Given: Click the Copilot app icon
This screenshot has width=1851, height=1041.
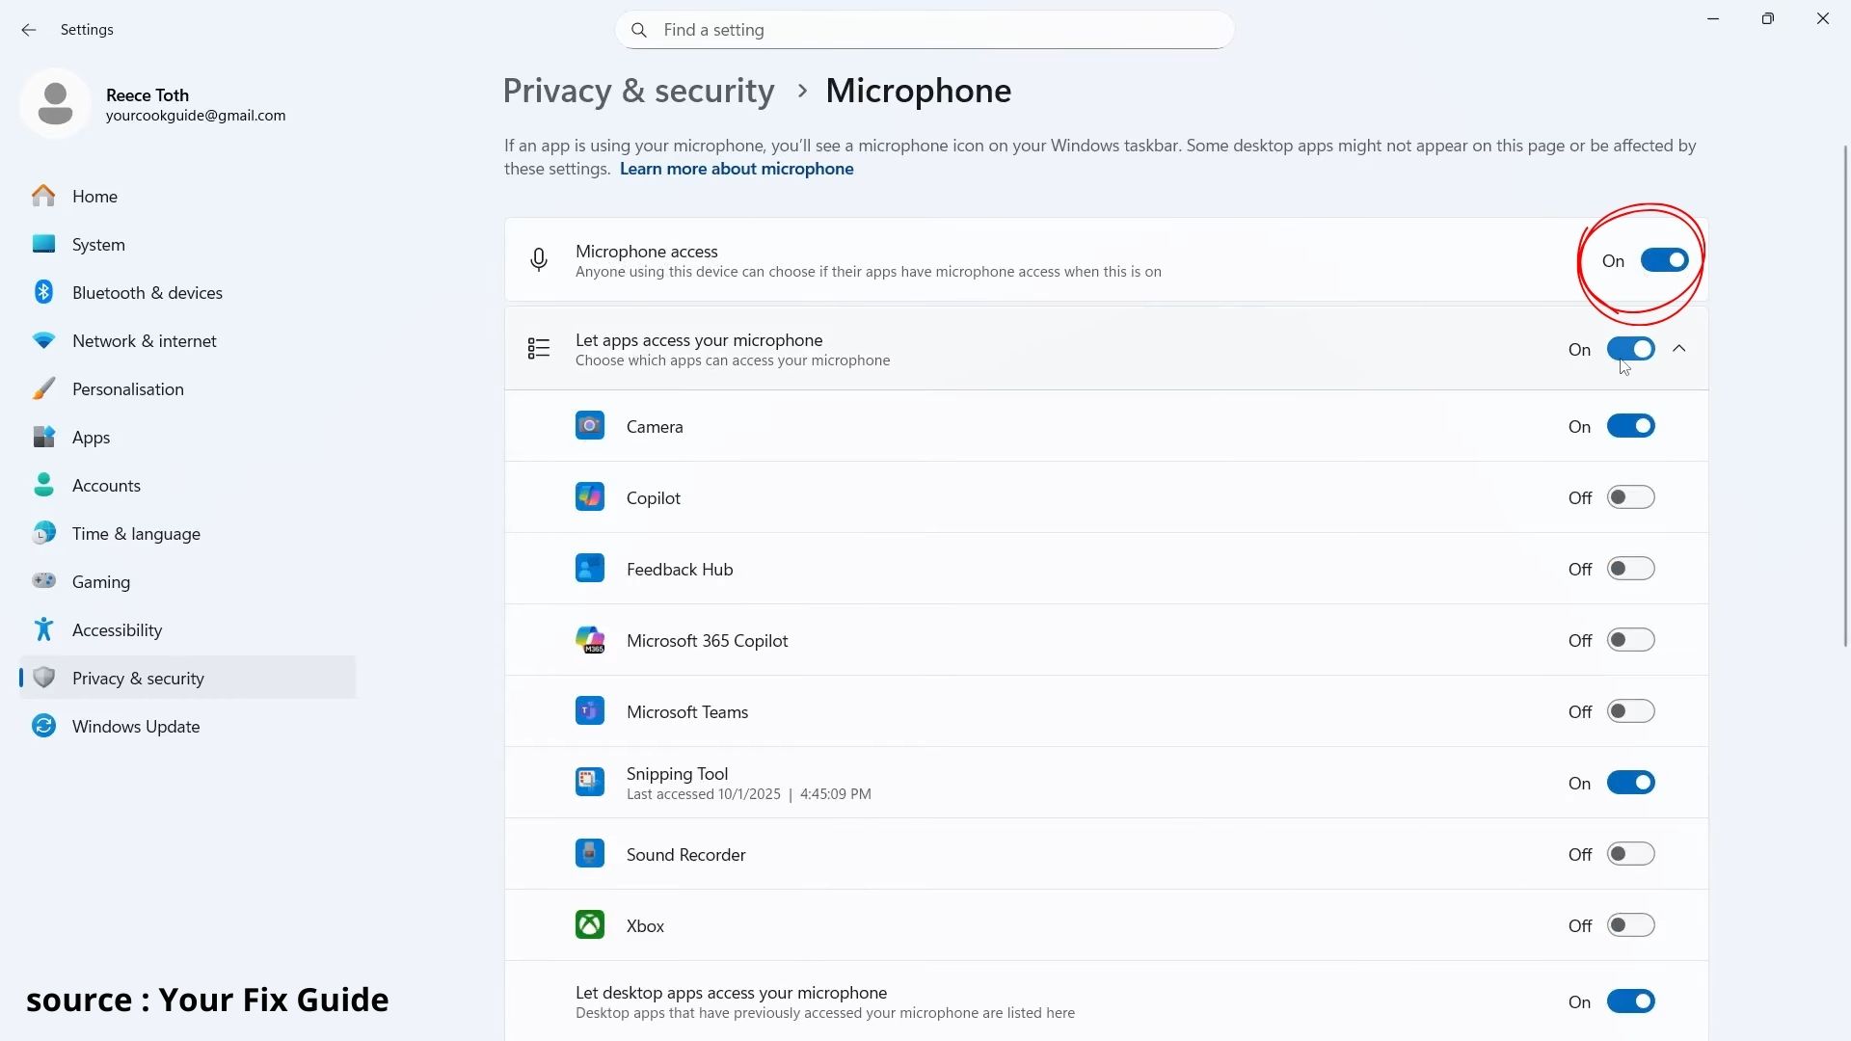Looking at the screenshot, I should tap(590, 497).
